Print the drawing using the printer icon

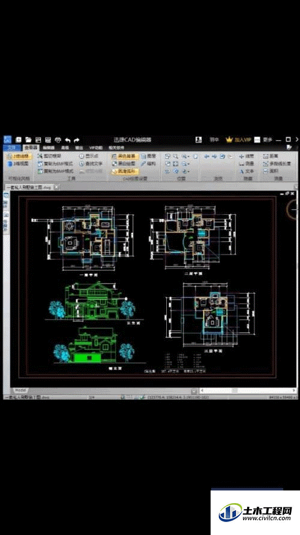(58, 140)
